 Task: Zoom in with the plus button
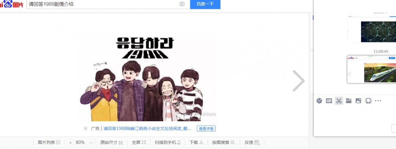click(x=70, y=143)
